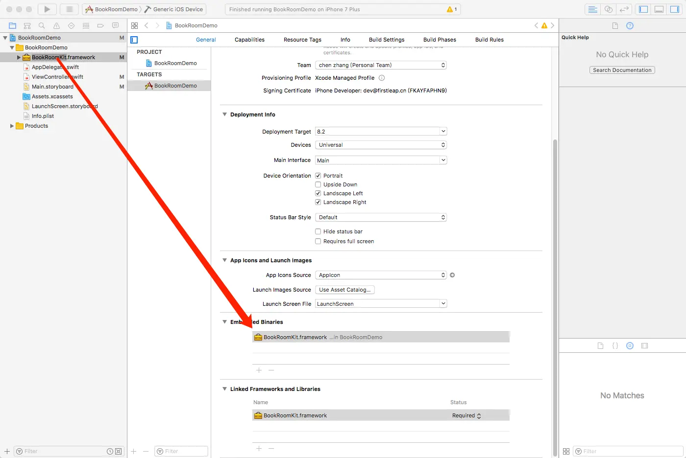Open the Launch Screen File combo box
Screen dimensions: 686x458
click(381, 304)
